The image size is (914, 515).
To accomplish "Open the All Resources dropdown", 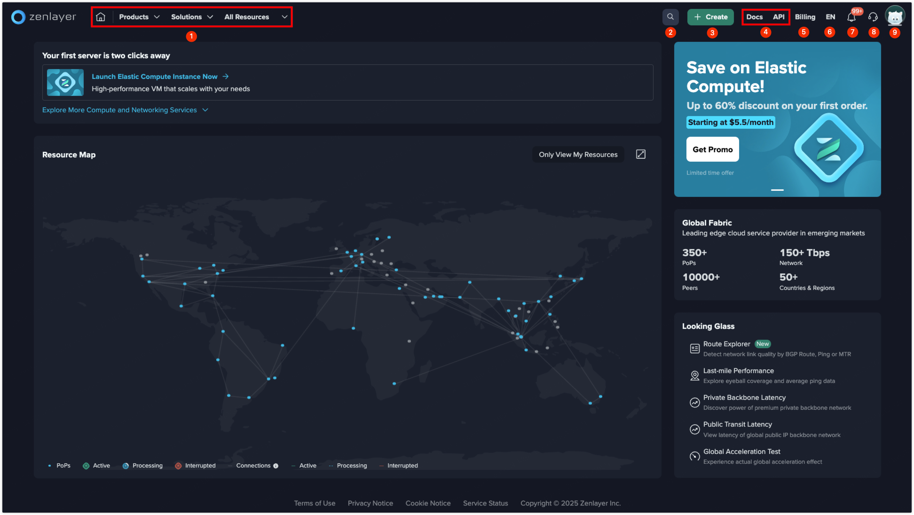I will pyautogui.click(x=256, y=17).
